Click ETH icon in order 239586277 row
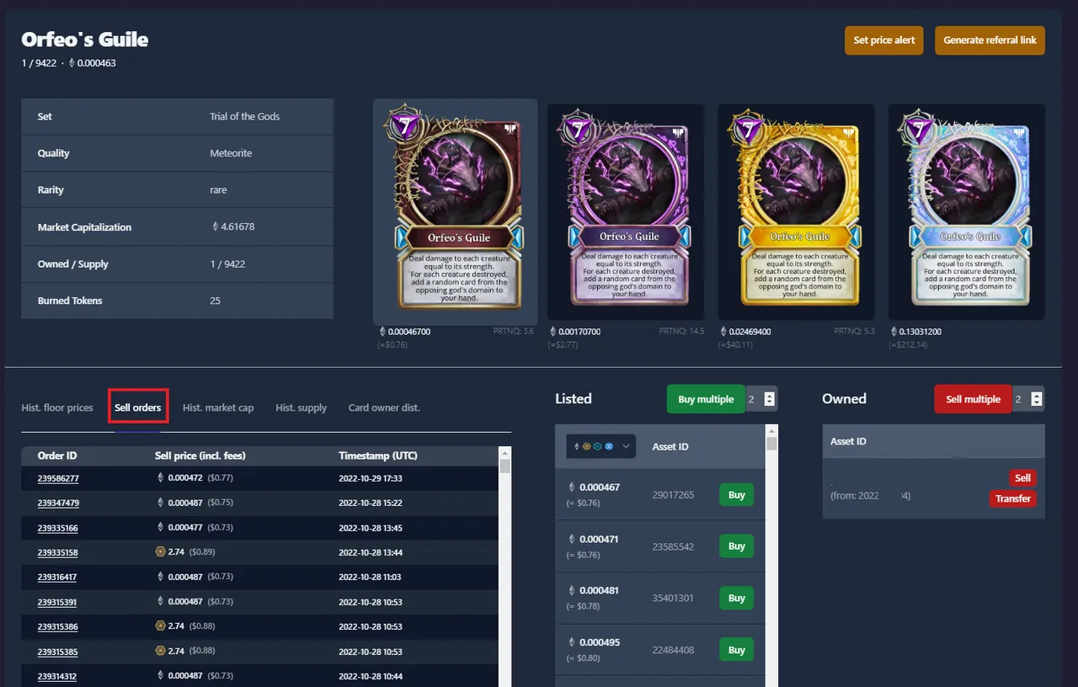This screenshot has height=687, width=1078. coord(160,477)
